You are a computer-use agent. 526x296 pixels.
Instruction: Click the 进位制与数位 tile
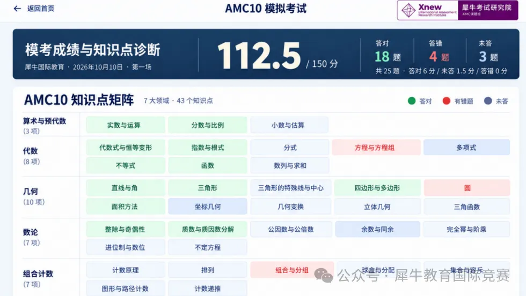tap(126, 247)
